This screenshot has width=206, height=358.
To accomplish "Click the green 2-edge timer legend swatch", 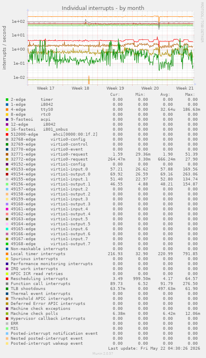I will pyautogui.click(x=7, y=100).
